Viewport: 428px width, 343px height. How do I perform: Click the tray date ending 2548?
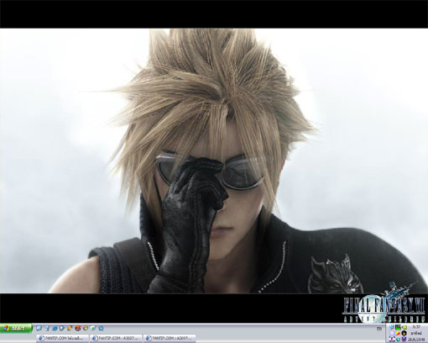coord(416,340)
